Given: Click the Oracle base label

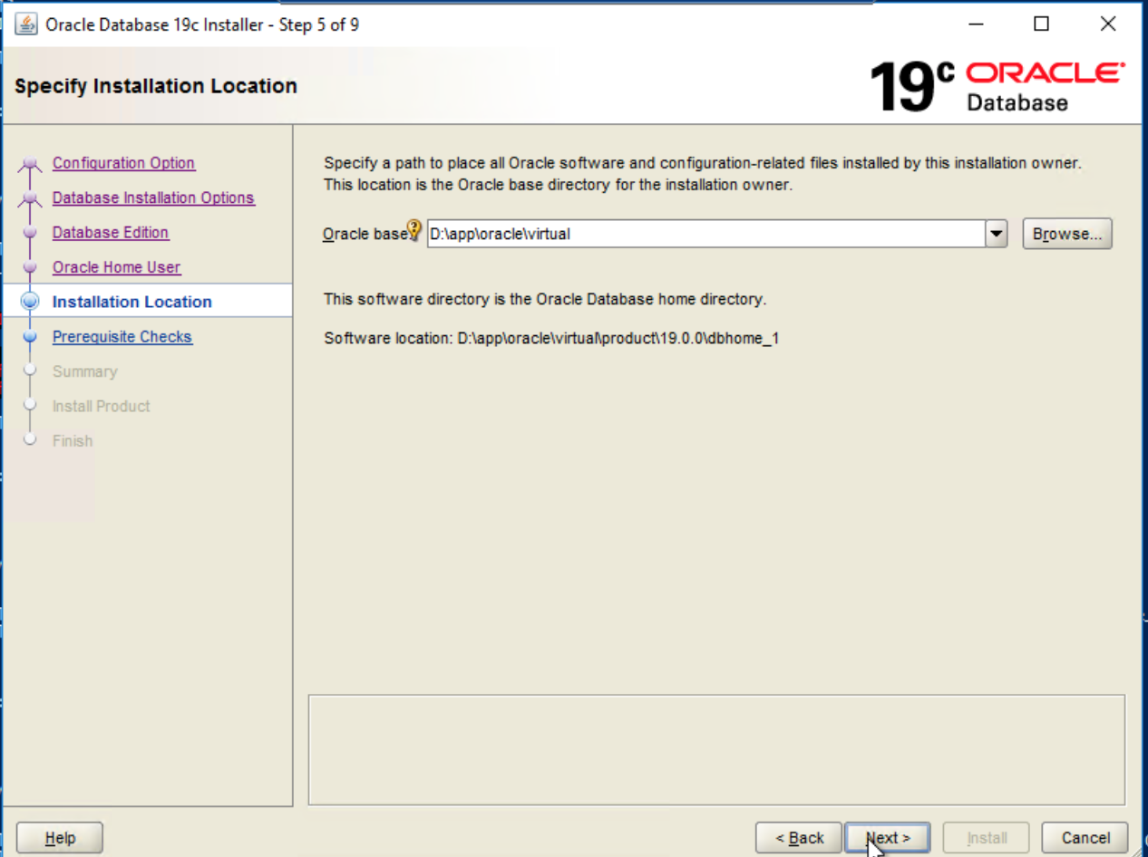Looking at the screenshot, I should pos(365,234).
